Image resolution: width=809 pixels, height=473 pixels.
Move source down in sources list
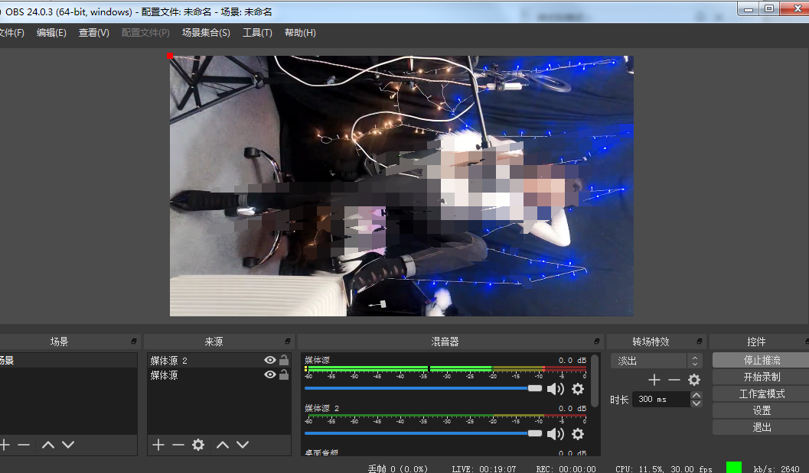coord(243,445)
